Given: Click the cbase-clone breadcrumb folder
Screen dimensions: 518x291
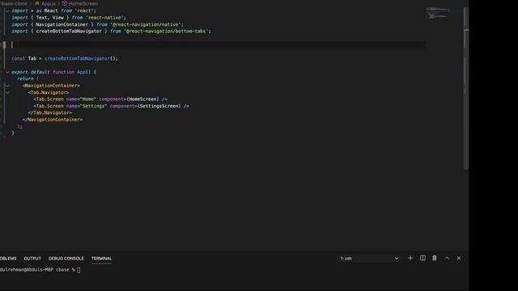Looking at the screenshot, I should tap(14, 3).
